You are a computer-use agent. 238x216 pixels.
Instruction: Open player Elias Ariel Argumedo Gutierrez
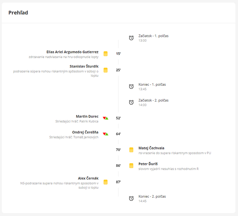[x=72, y=52]
